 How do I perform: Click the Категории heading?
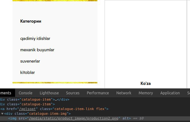(x=31, y=21)
